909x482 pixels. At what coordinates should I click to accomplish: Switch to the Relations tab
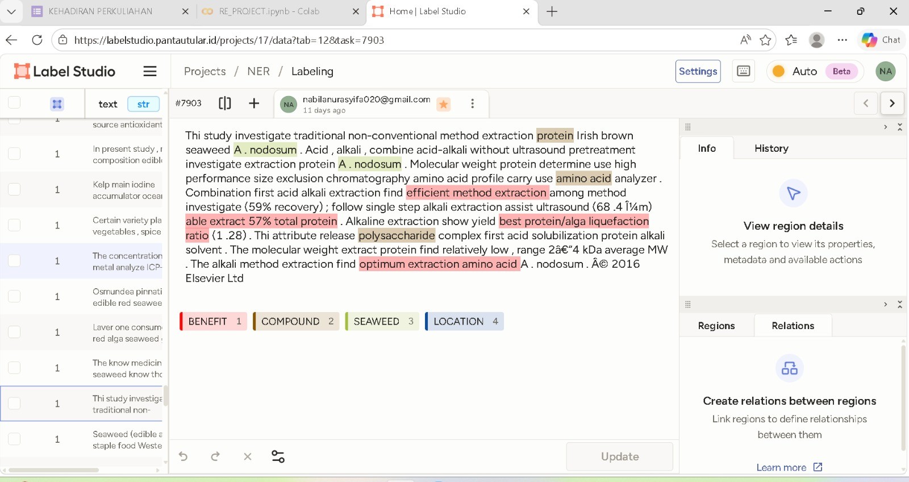[x=793, y=326]
